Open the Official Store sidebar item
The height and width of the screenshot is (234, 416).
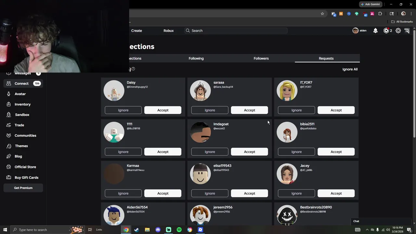pyautogui.click(x=25, y=167)
